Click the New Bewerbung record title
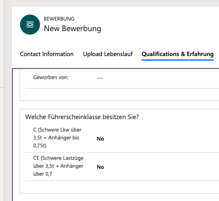Viewport: 219px width, 201px height. pyautogui.click(x=72, y=29)
